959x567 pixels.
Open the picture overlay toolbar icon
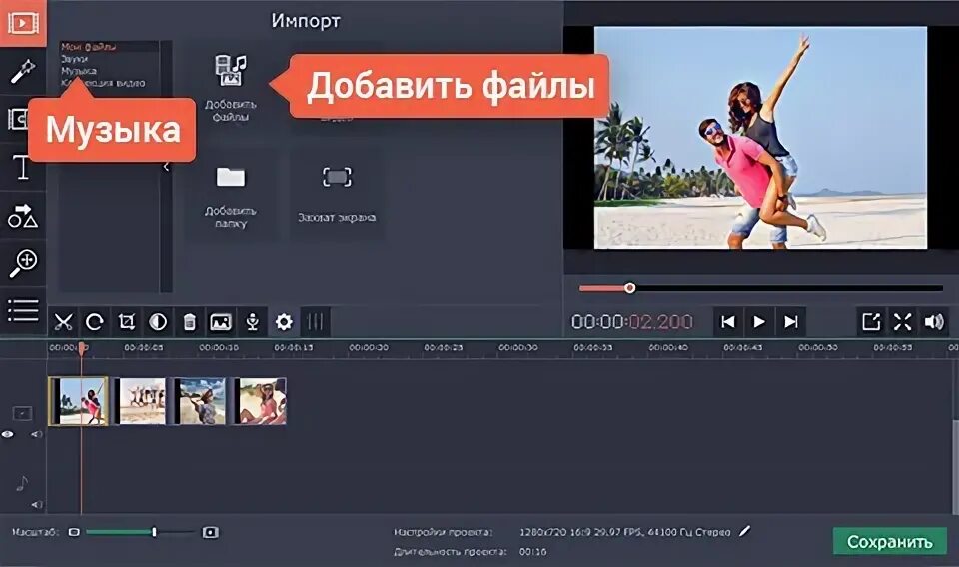[x=221, y=322]
